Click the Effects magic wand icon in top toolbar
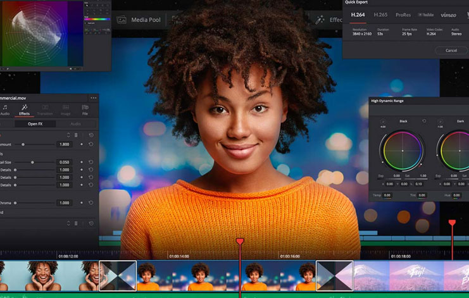 coord(320,20)
